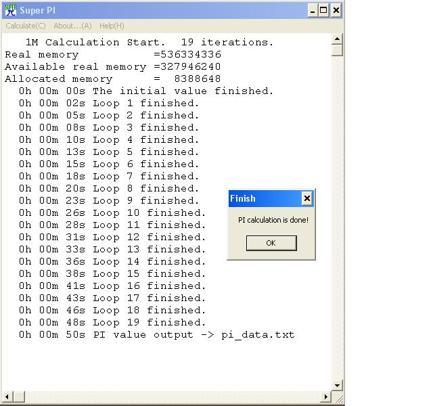Click the 'Loop 12 finished.' line
Screen dimensions: 433x406
(112, 237)
